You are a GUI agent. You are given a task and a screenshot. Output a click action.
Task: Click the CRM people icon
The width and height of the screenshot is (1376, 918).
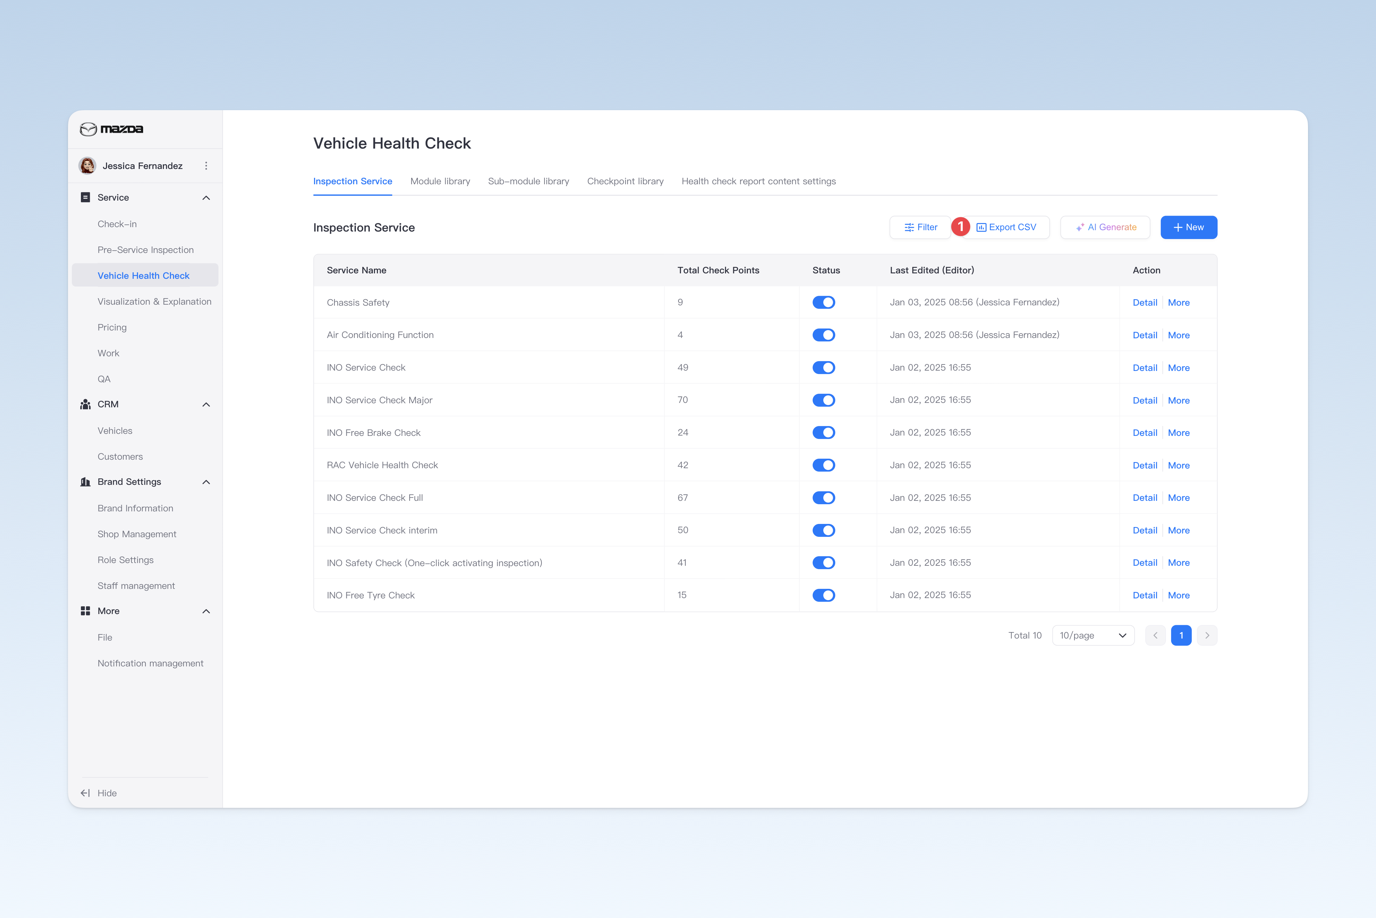(x=85, y=404)
